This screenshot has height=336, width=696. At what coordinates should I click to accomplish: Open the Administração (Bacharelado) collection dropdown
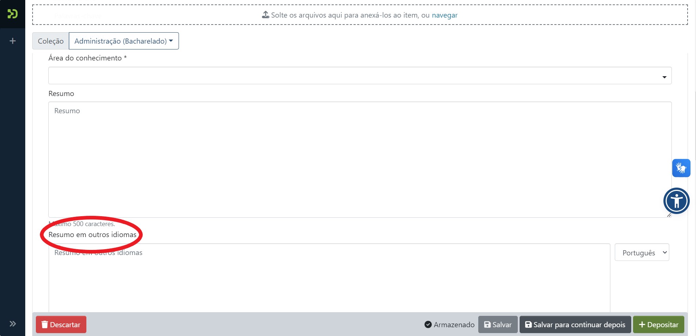[124, 41]
